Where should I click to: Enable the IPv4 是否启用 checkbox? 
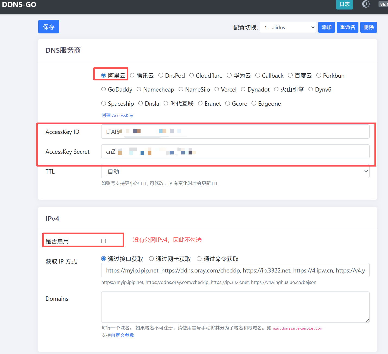(x=104, y=241)
